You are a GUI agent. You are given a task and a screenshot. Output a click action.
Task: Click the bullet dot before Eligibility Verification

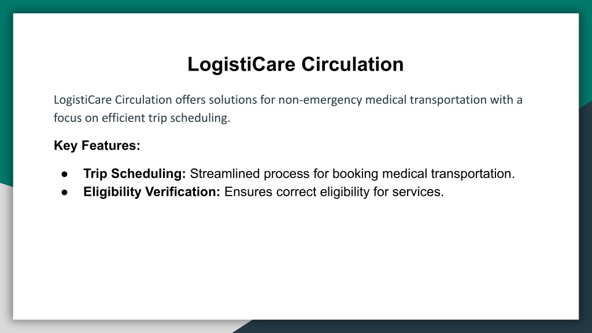coord(65,192)
